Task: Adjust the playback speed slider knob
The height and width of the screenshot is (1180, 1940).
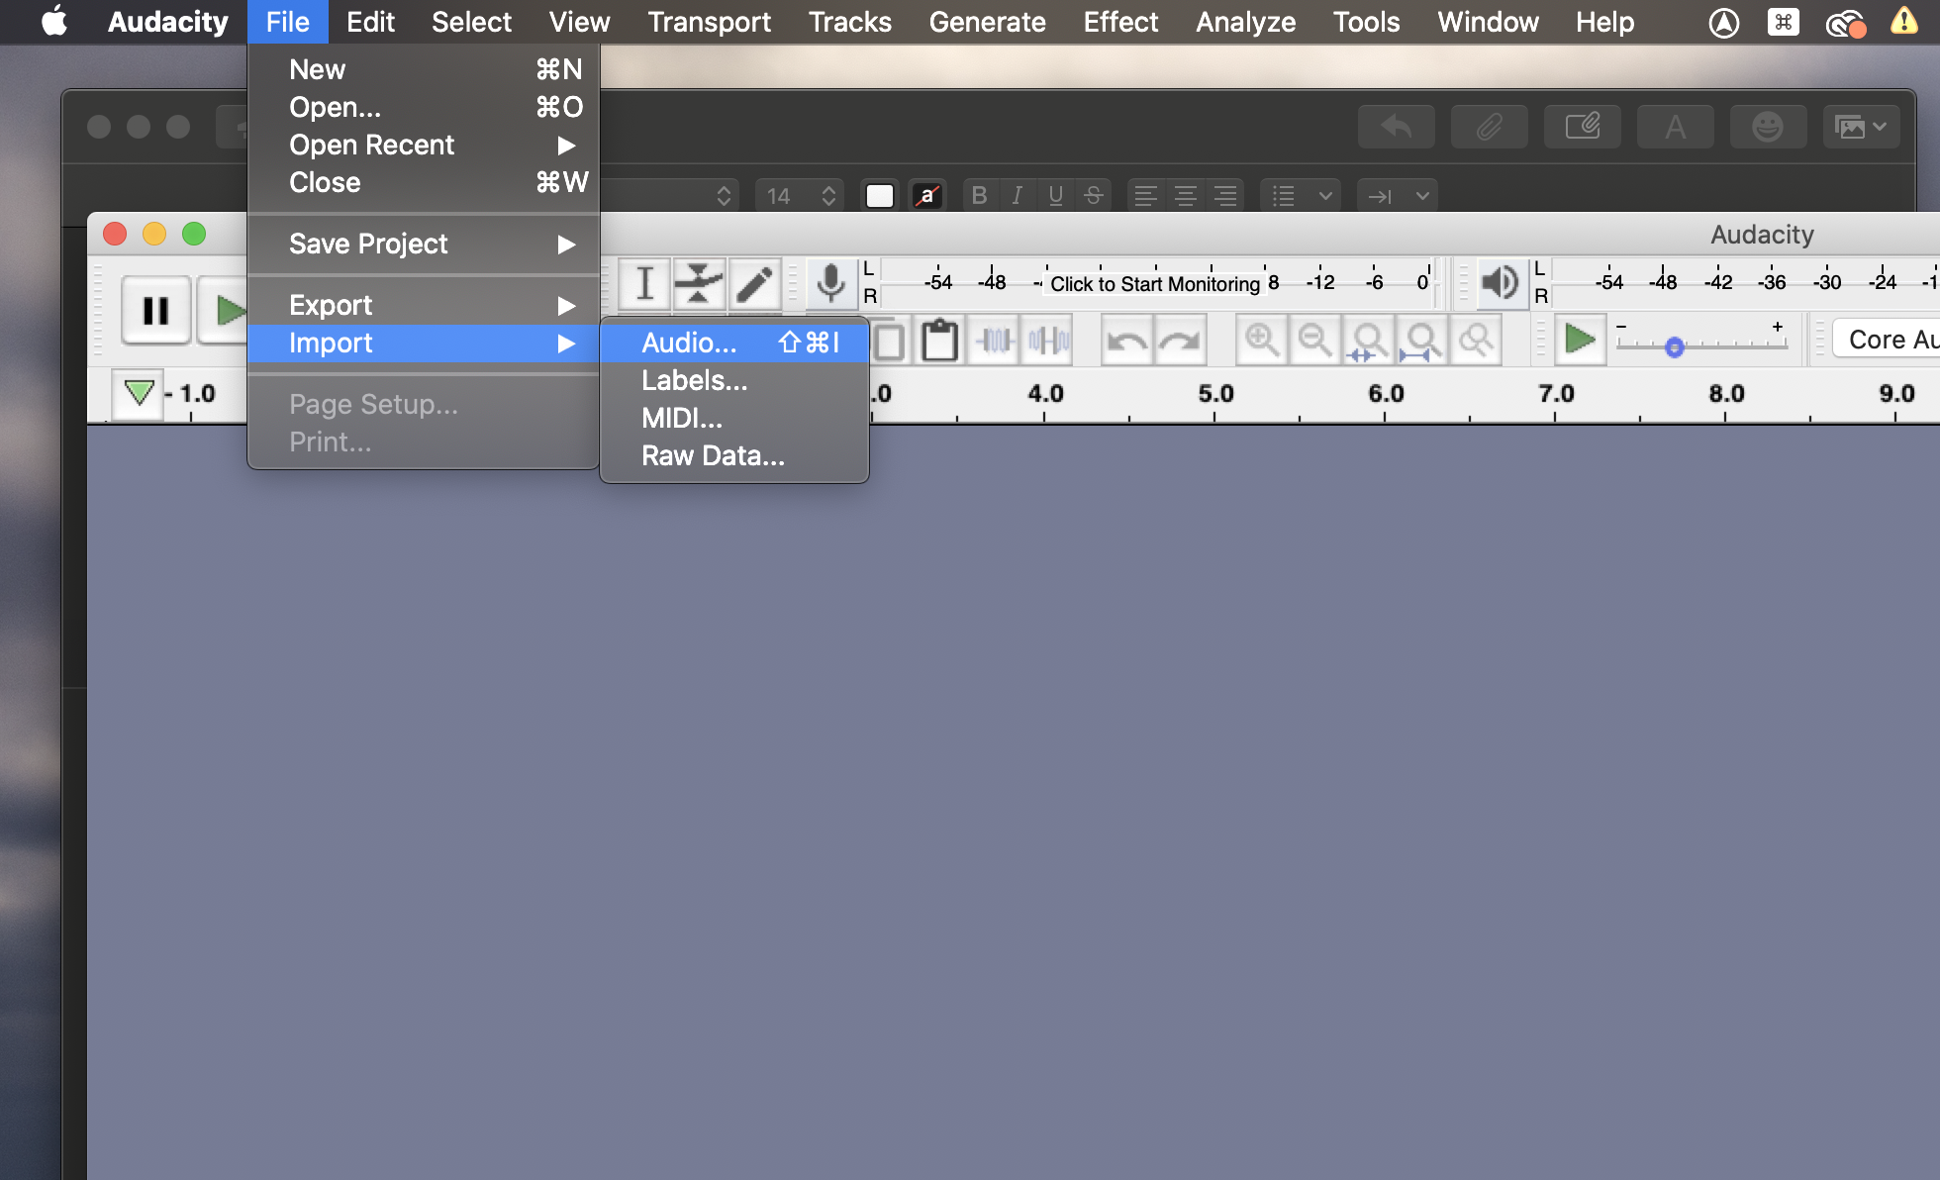Action: (1675, 347)
